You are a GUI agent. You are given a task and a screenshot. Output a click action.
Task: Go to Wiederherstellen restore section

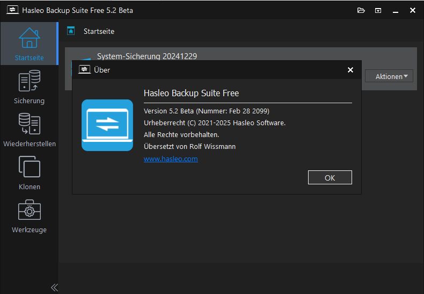click(29, 130)
